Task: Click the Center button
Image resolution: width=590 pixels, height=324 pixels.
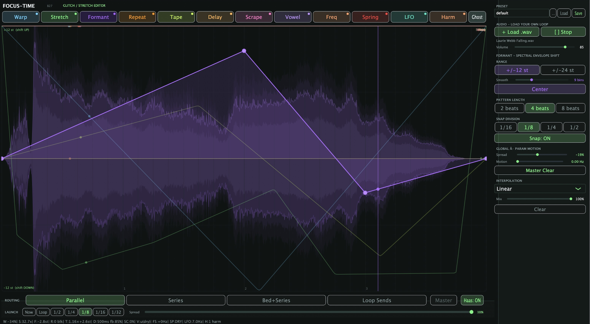Action: (540, 89)
